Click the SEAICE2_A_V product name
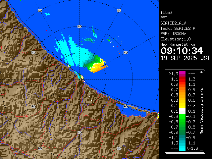212x159 pixels. [x=174, y=23]
